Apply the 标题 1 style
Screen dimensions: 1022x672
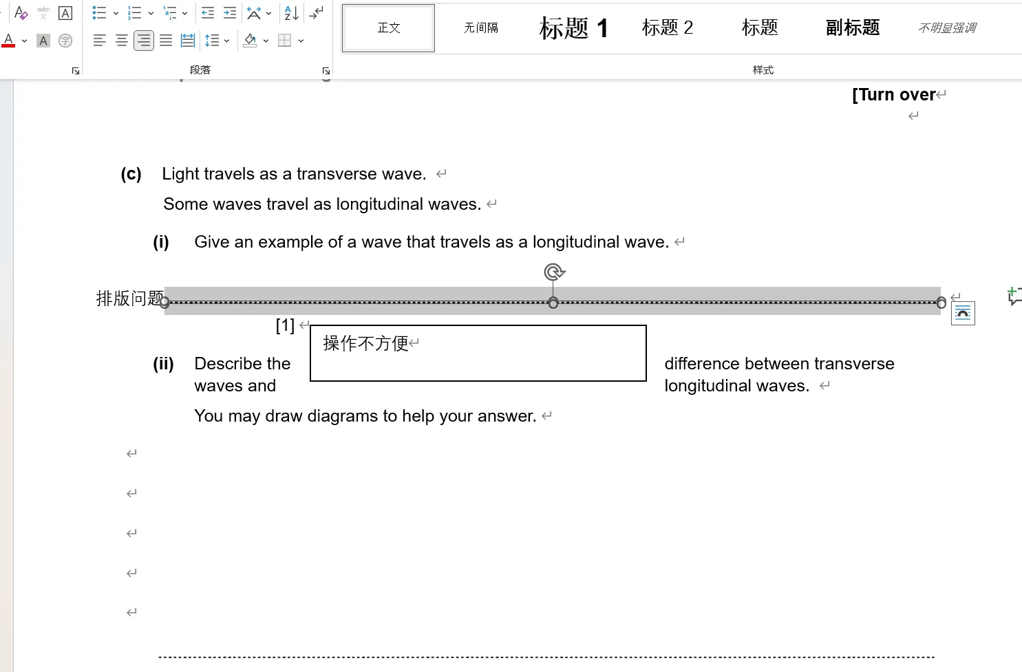pos(573,28)
